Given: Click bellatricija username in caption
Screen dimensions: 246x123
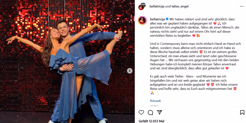Looking at the screenshot, I should coord(157,19).
